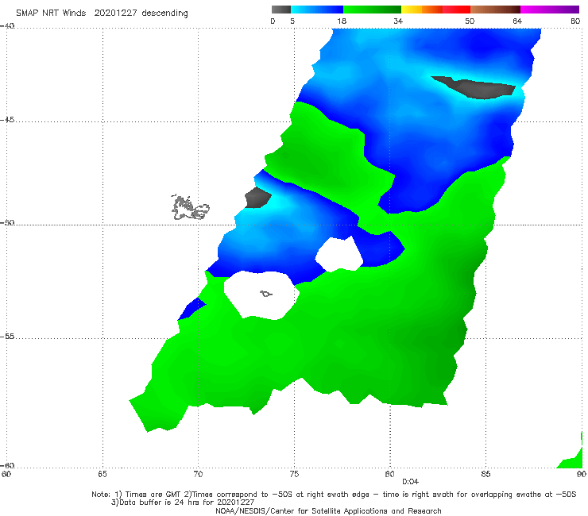Screen dimensions: 588x516
Task: Click the longitude label '70'
Action: pyautogui.click(x=198, y=474)
